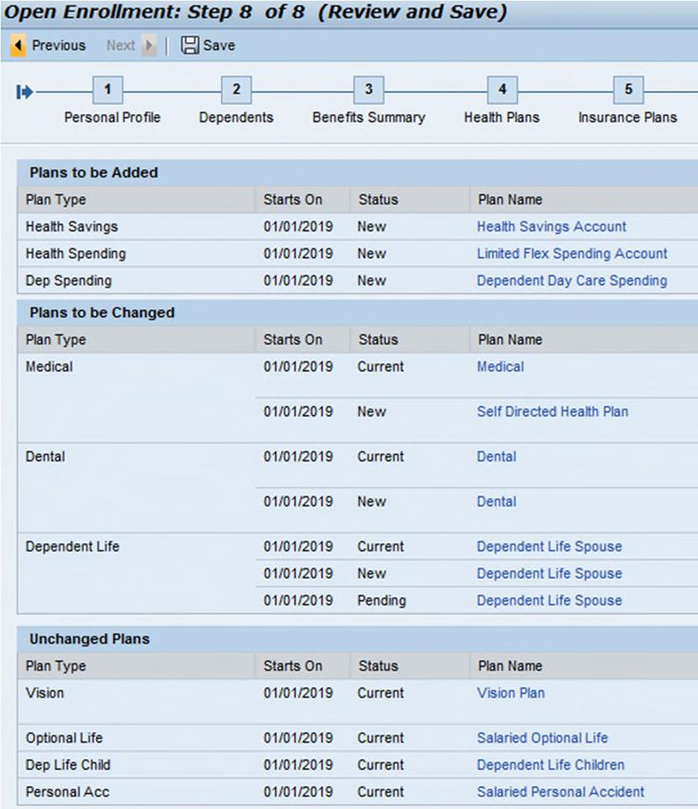The width and height of the screenshot is (698, 809).
Task: Go to step 3 Benefits Summary
Action: (x=369, y=89)
